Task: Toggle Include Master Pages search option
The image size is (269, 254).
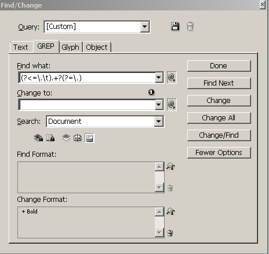Action: pos(78,138)
